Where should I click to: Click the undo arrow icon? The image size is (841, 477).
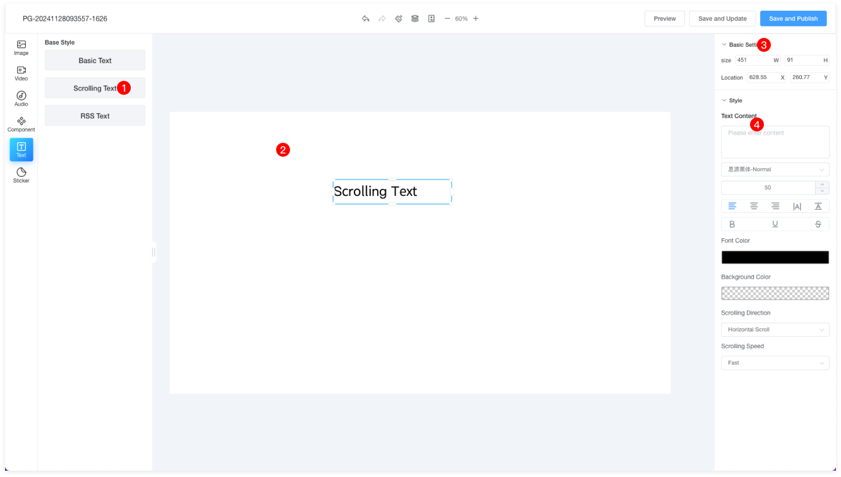point(365,18)
